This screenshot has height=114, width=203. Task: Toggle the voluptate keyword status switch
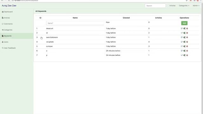coord(185,42)
